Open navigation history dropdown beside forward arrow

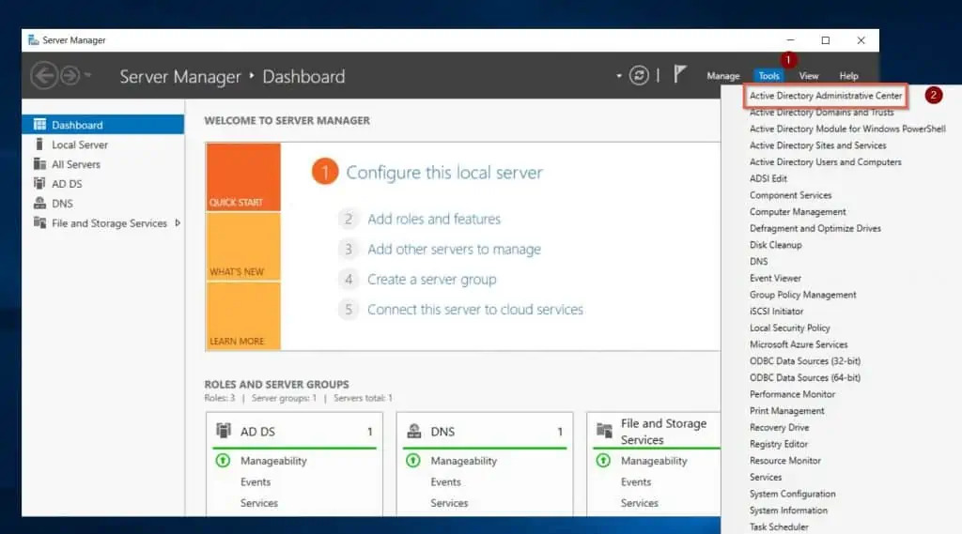click(87, 75)
